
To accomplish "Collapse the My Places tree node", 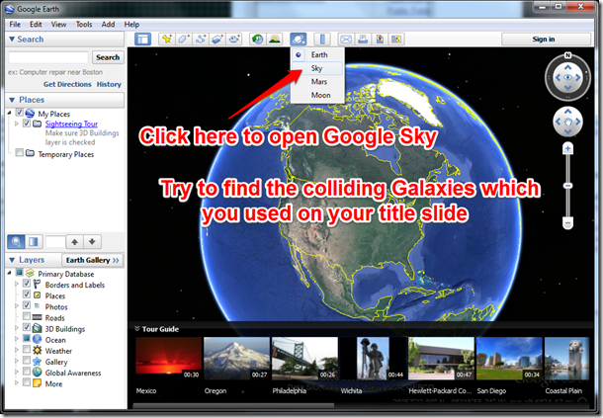I will pos(10,113).
